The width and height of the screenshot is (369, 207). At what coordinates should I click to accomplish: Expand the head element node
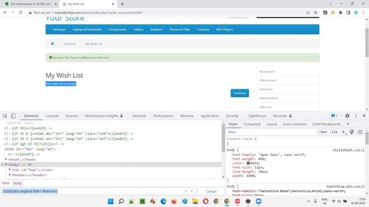(x=6, y=159)
